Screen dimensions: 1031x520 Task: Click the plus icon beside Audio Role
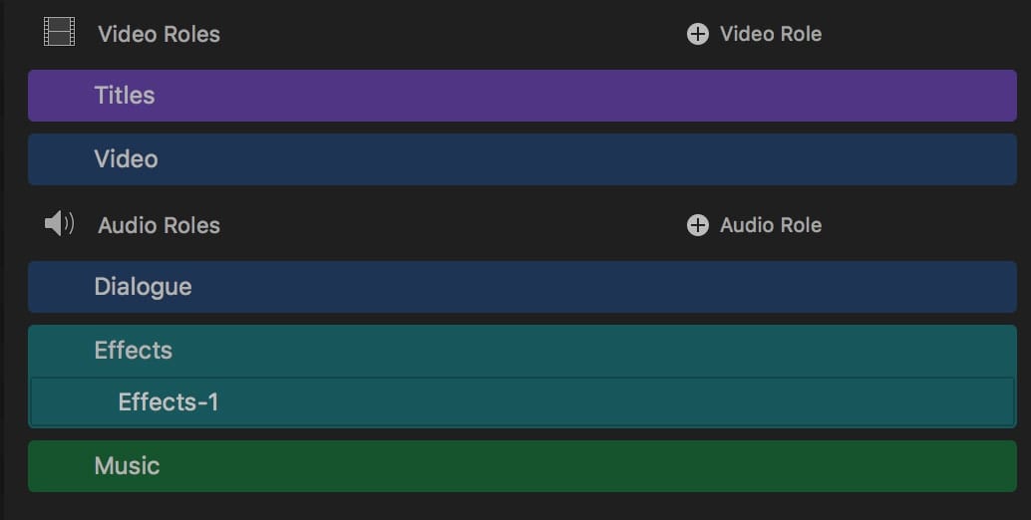[x=698, y=225]
